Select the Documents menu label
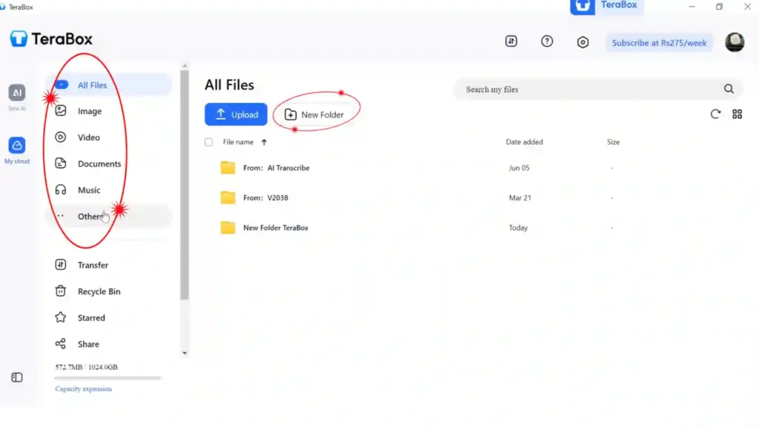The image size is (759, 427). [99, 164]
